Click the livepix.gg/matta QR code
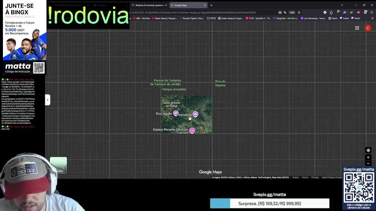 click(x=359, y=188)
